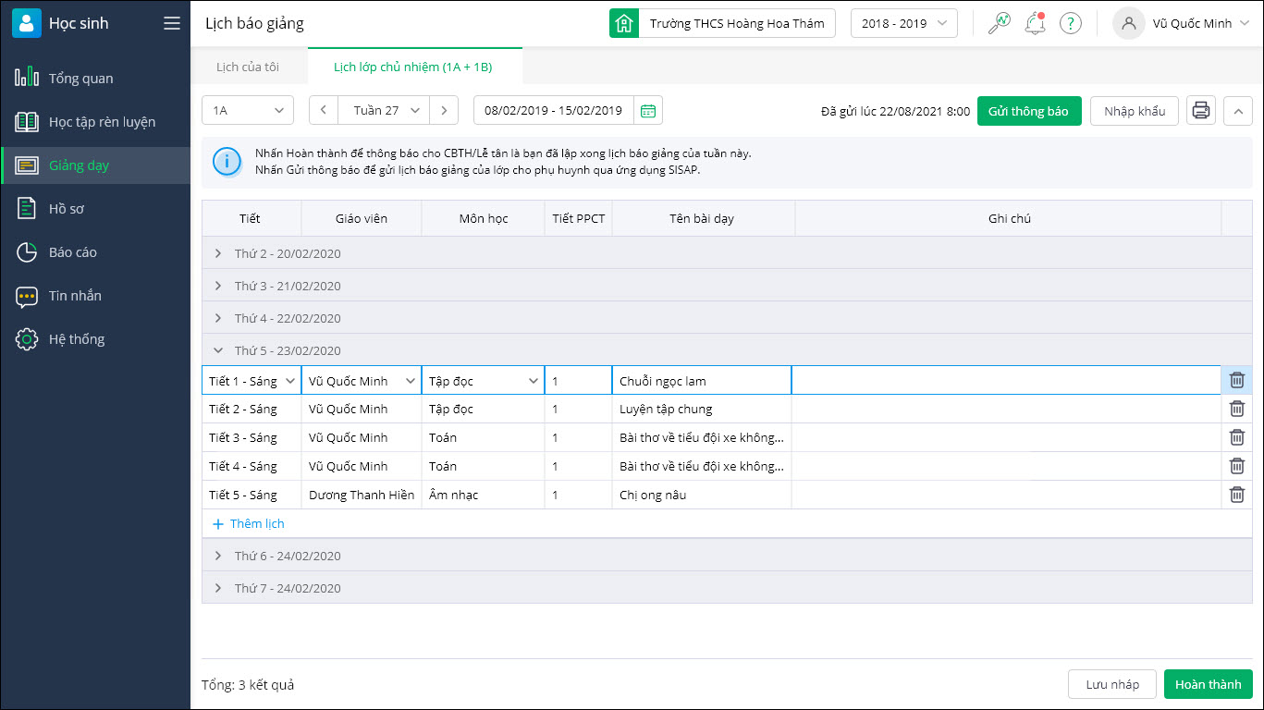This screenshot has width=1264, height=710.
Task: Click the print icon button
Action: click(x=1201, y=111)
